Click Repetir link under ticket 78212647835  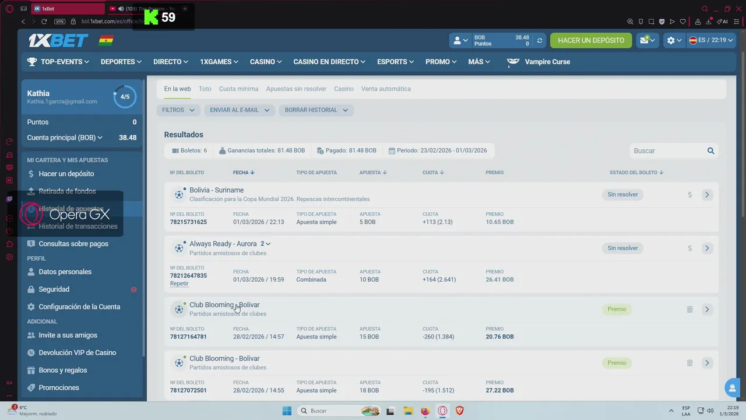pyautogui.click(x=179, y=283)
